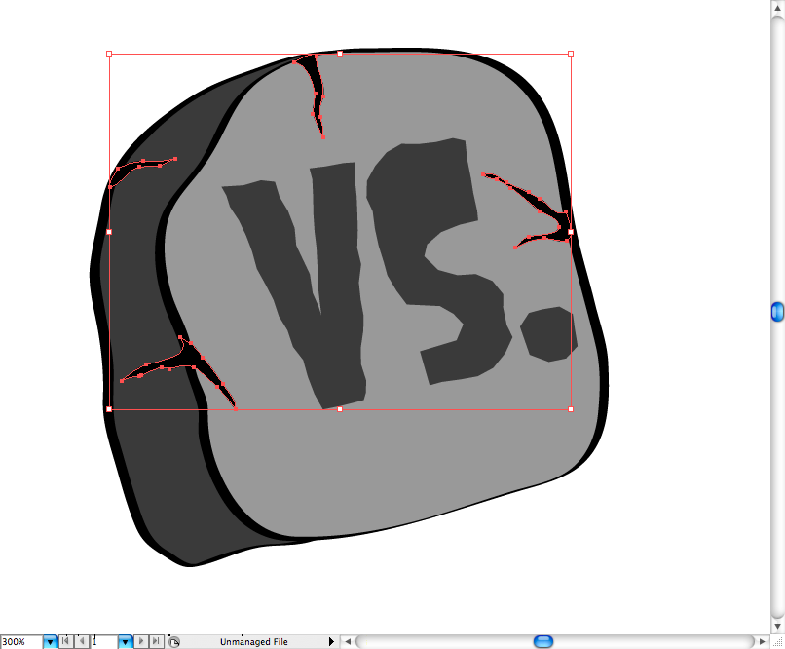The height and width of the screenshot is (649, 785).
Task: Select the dark period shape after VS
Action: tap(547, 333)
